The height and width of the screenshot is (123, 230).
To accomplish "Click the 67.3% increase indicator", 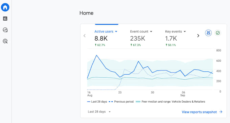I will (136, 45).
